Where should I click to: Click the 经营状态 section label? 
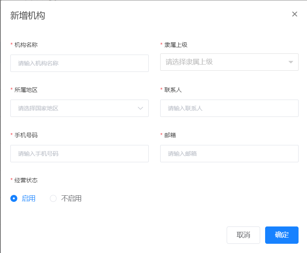pyautogui.click(x=26, y=180)
